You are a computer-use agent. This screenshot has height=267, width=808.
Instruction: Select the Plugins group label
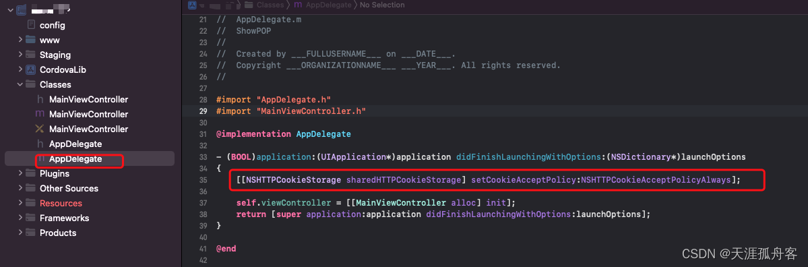55,174
